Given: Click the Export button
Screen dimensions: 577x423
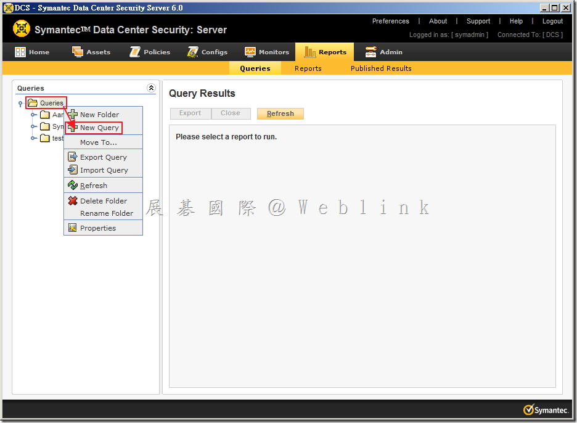Looking at the screenshot, I should coord(190,113).
